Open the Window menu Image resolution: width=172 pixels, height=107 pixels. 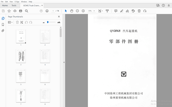pos(24,2)
